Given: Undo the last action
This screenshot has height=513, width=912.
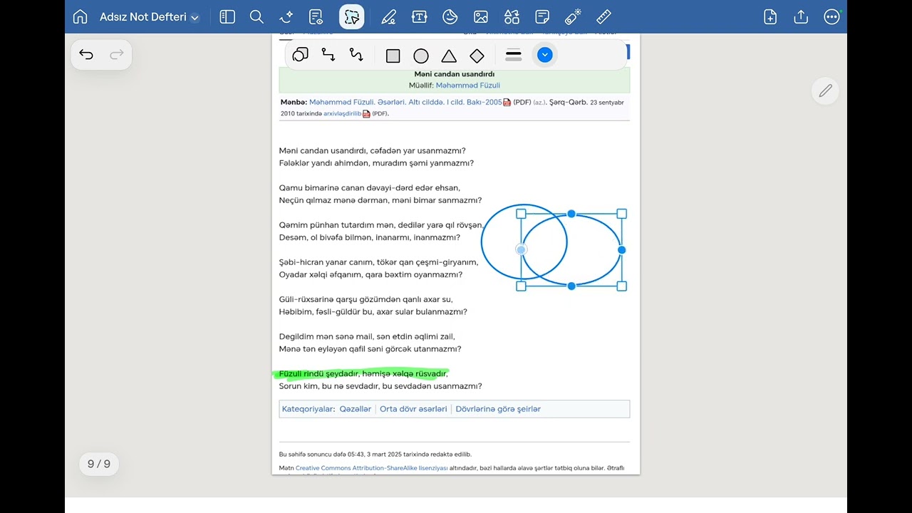Looking at the screenshot, I should tap(86, 54).
